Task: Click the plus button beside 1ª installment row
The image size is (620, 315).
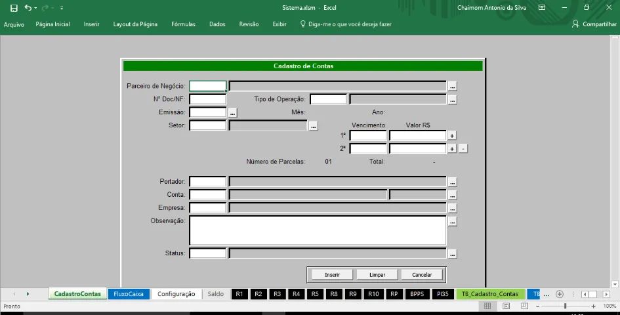Action: [452, 135]
